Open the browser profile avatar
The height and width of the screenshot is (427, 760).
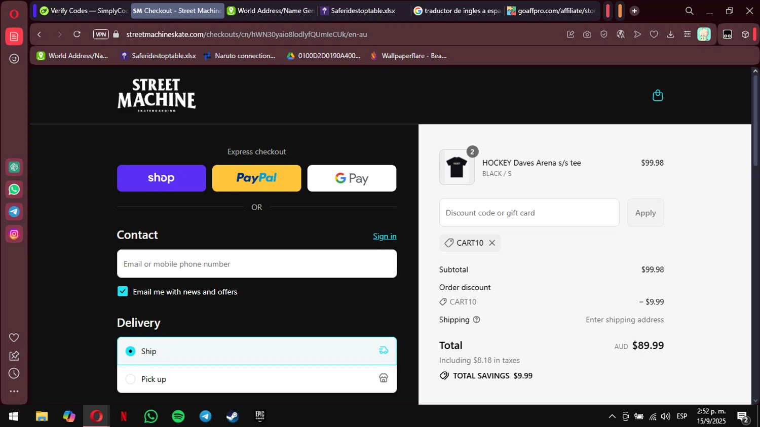pyautogui.click(x=704, y=34)
